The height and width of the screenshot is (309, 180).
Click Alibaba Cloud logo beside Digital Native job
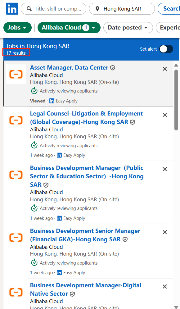click(x=16, y=292)
